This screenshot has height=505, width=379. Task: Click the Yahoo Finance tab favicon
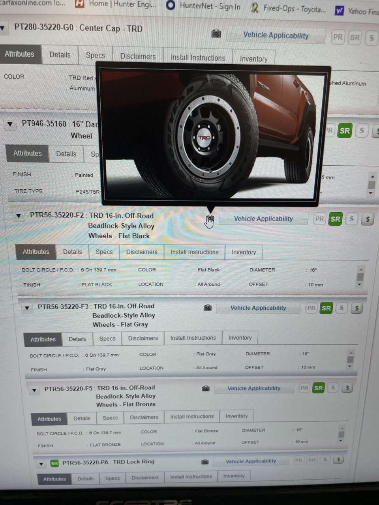point(339,11)
